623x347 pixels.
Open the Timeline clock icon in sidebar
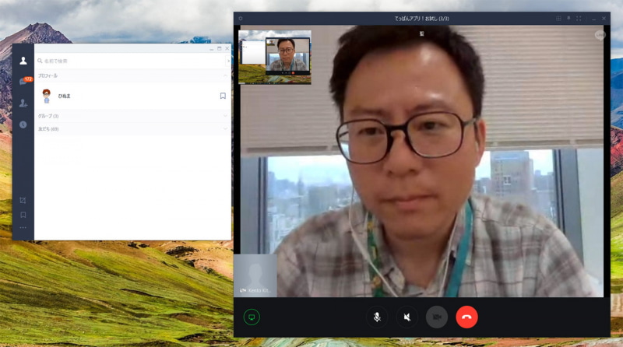(23, 124)
